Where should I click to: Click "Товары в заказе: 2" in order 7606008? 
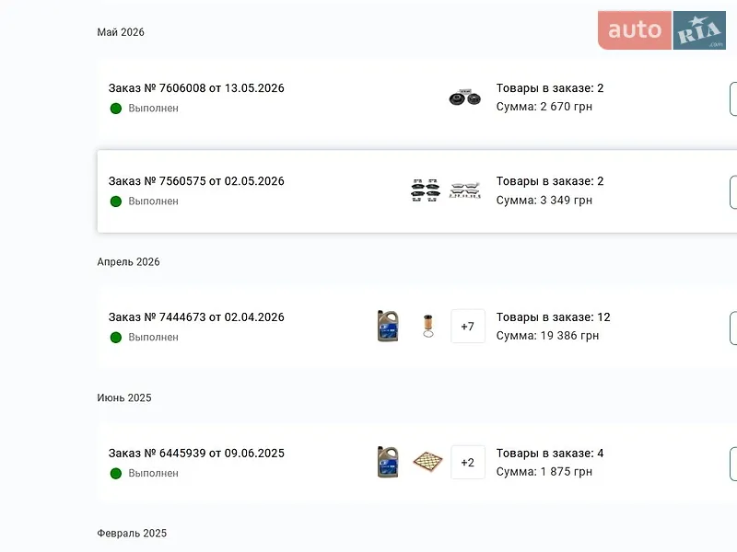[x=550, y=88]
